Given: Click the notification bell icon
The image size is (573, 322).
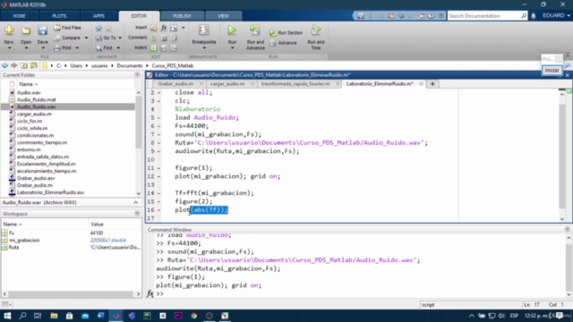Looking at the screenshot, I should 534,16.
